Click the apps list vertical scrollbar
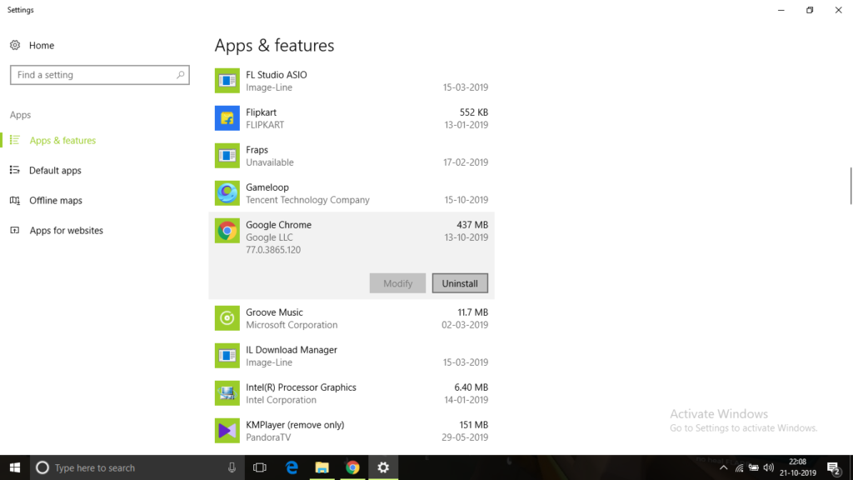Screen dimensions: 853x480 point(850,185)
